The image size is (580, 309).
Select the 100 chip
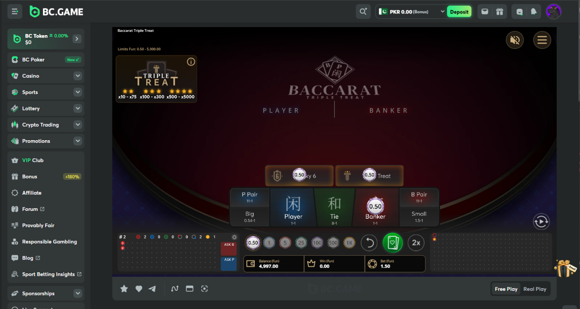click(317, 243)
